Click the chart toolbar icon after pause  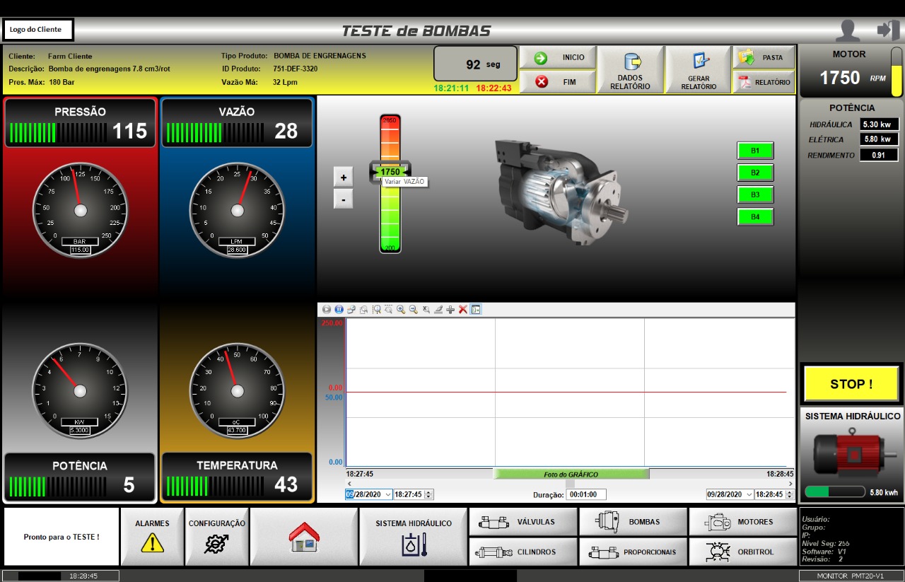pyautogui.click(x=351, y=309)
